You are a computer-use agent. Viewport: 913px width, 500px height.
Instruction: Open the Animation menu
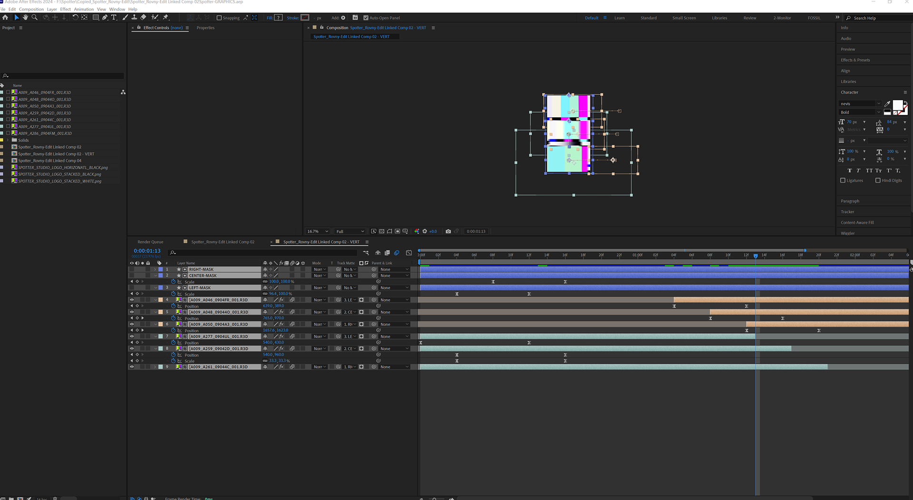click(x=84, y=9)
